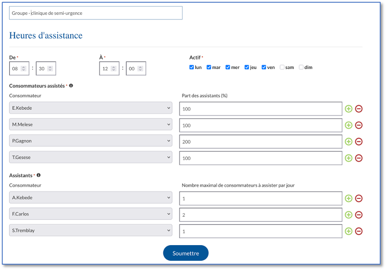Screen dimensions: 386x270
Task: Uncheck the lun checkbox
Action: pos(191,67)
